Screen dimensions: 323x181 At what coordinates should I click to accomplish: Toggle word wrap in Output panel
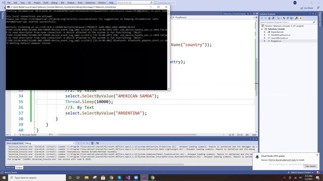[x=97, y=143]
